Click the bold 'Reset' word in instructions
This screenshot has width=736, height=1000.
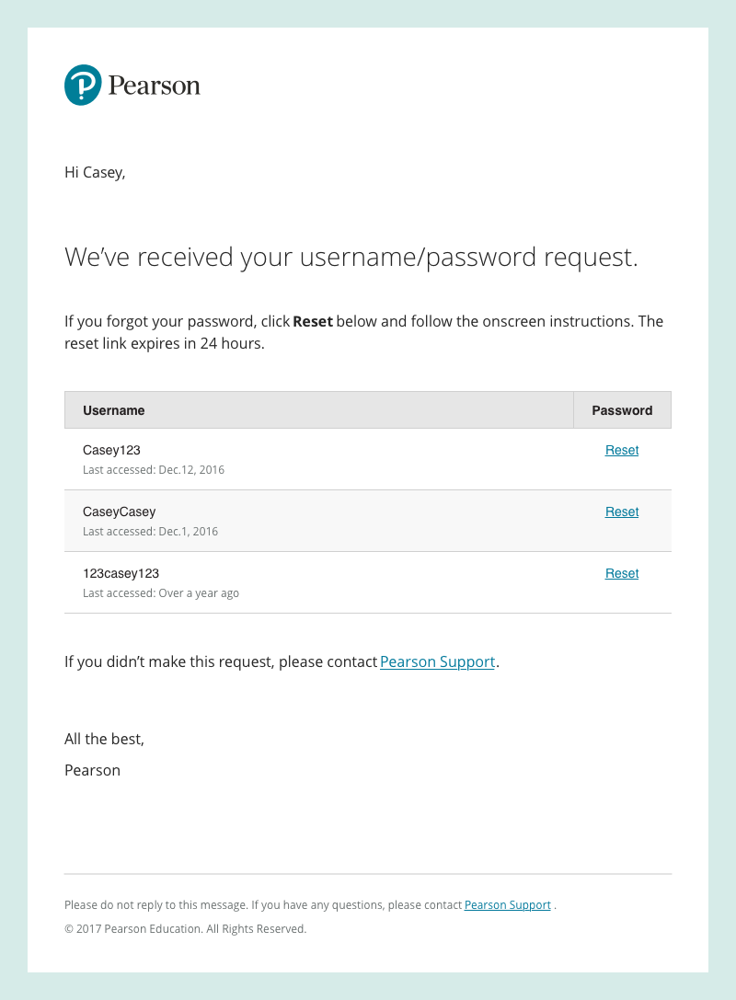pos(313,322)
